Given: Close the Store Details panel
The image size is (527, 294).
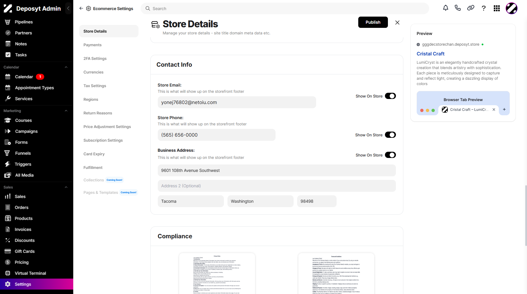Looking at the screenshot, I should coord(397,23).
